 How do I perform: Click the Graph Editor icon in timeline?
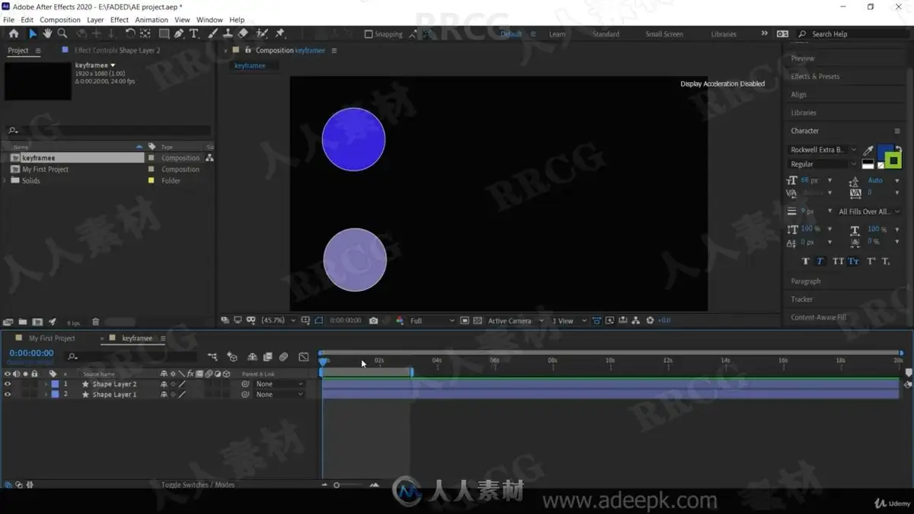304,357
